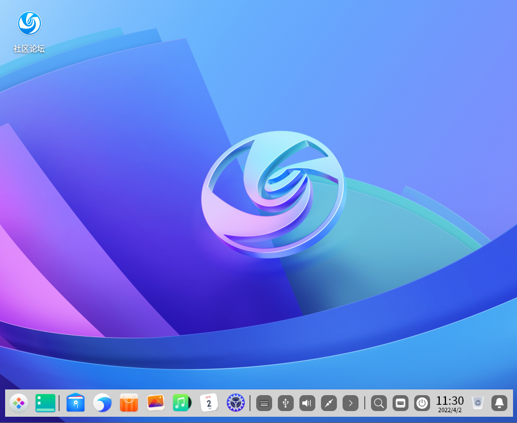Click the 11:30 clock in dock
This screenshot has width=517, height=423.
(450, 403)
